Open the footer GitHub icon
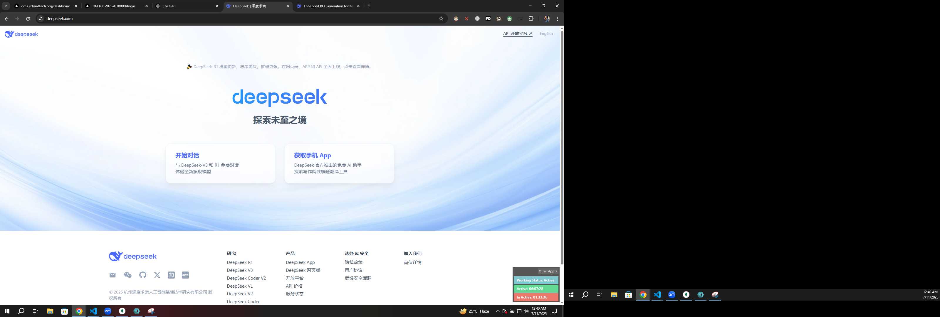940x317 pixels. [x=143, y=275]
